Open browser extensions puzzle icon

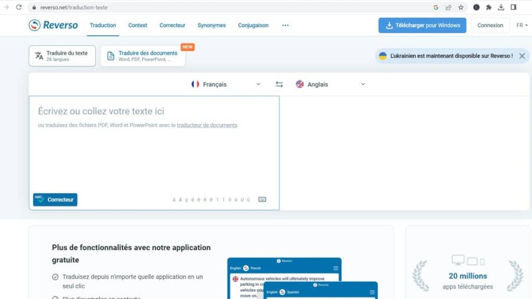488,7
